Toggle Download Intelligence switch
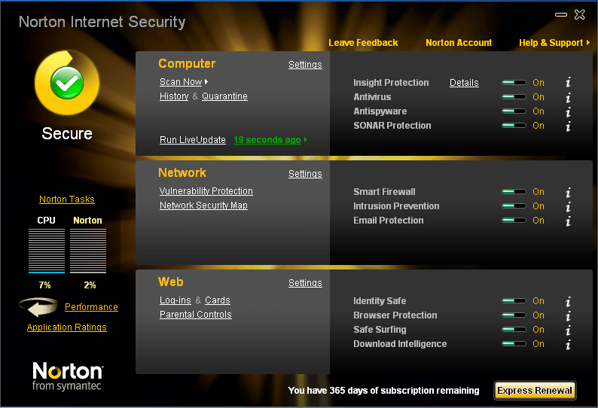The image size is (598, 408). [514, 344]
